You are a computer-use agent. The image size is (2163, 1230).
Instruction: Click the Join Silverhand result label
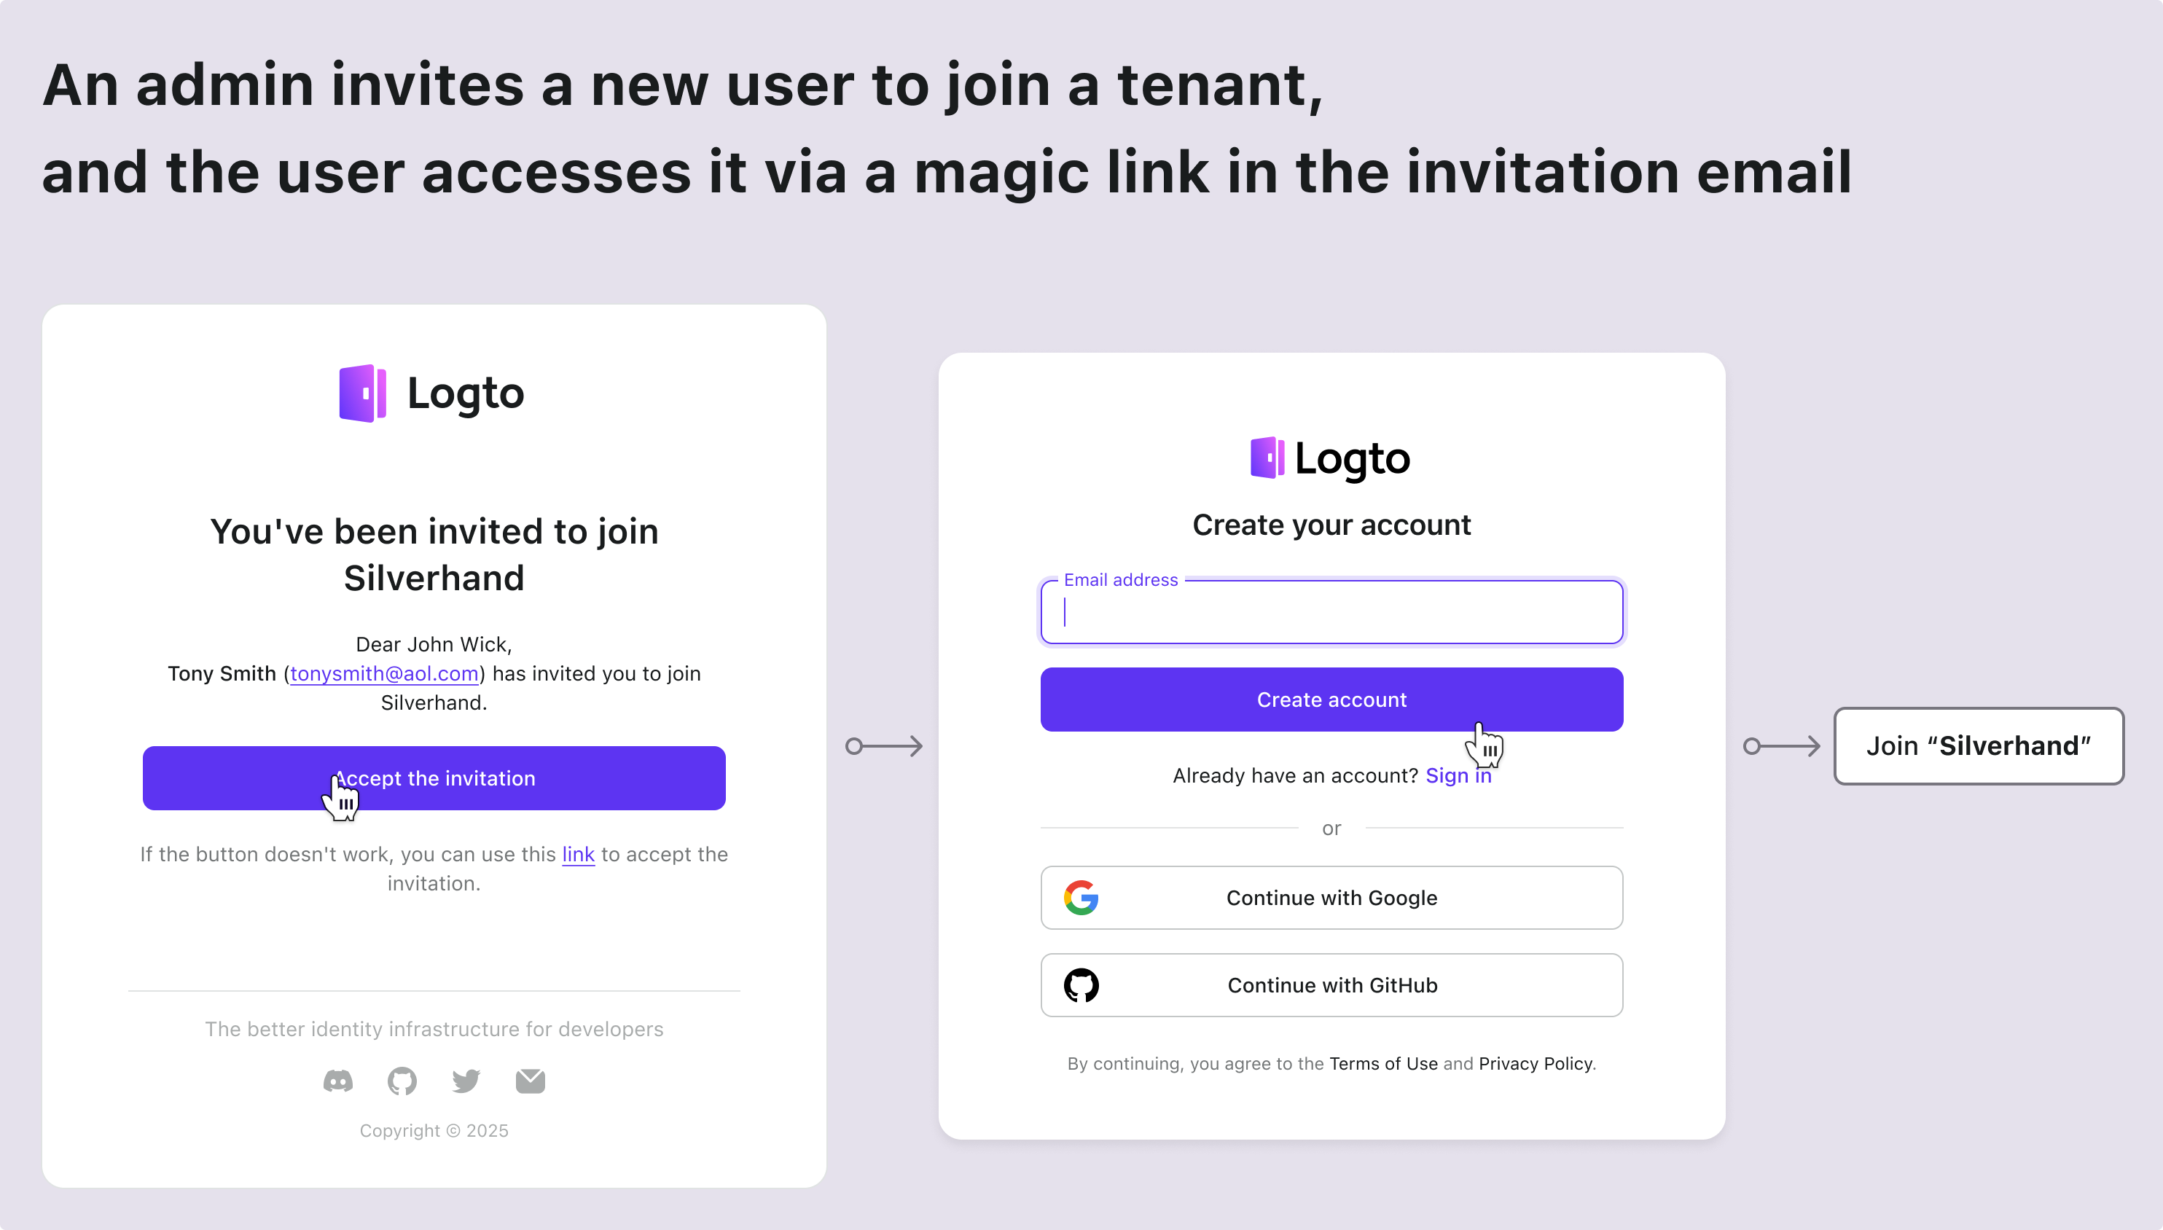[1976, 745]
